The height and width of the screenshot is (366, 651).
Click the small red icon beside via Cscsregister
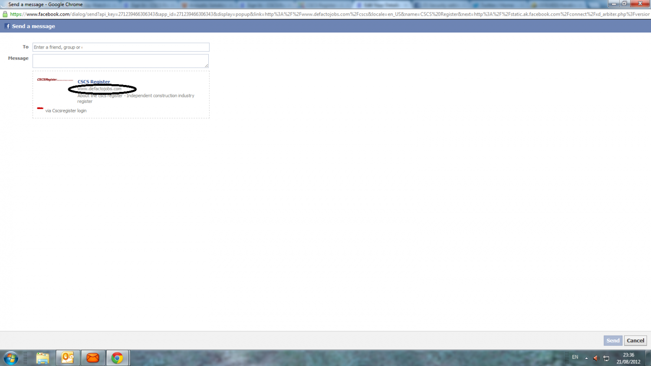coord(40,108)
